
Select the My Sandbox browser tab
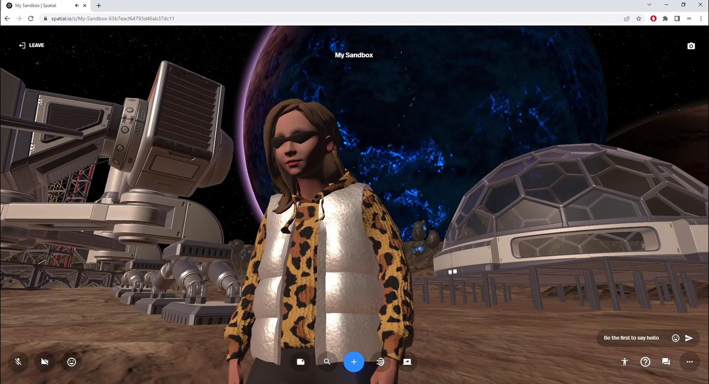(x=46, y=6)
